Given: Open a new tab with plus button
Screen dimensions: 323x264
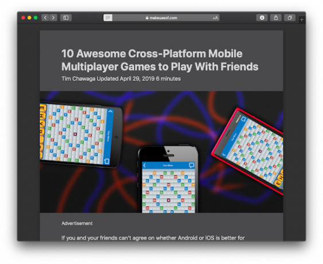Looking at the screenshot, I should pos(302,20).
